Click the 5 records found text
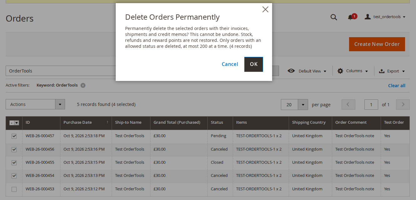The width and height of the screenshot is (416, 200). pyautogui.click(x=94, y=104)
